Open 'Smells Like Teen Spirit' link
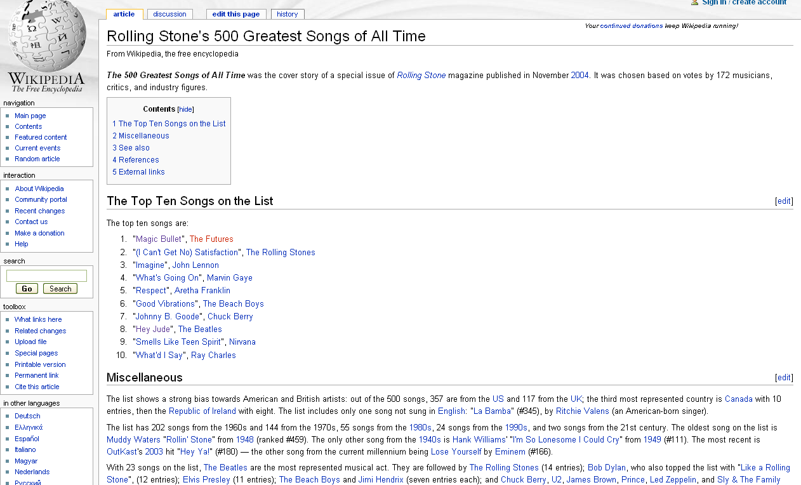Viewport: 801px width, 485px height. (178, 342)
